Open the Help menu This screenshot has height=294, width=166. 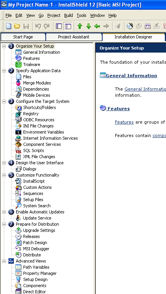[113, 15]
